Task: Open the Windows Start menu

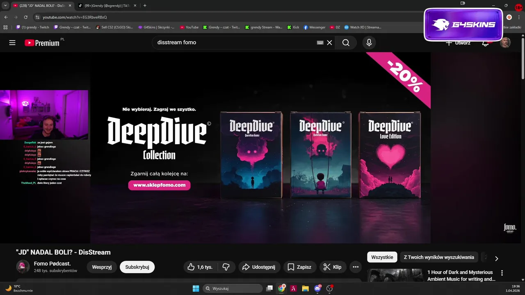Action: (196, 288)
